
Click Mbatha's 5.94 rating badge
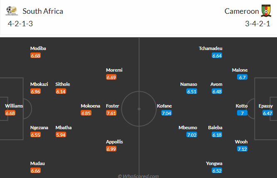coord(61,135)
